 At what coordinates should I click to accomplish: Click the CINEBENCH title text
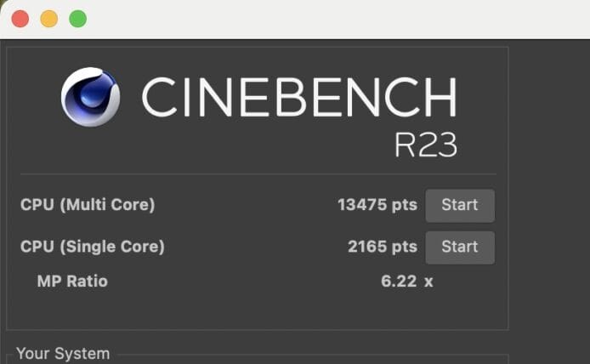pyautogui.click(x=298, y=97)
